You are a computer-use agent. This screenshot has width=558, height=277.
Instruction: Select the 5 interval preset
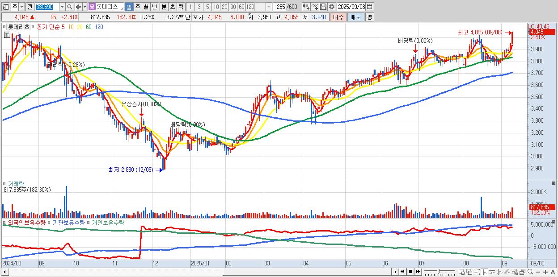coord(207,7)
